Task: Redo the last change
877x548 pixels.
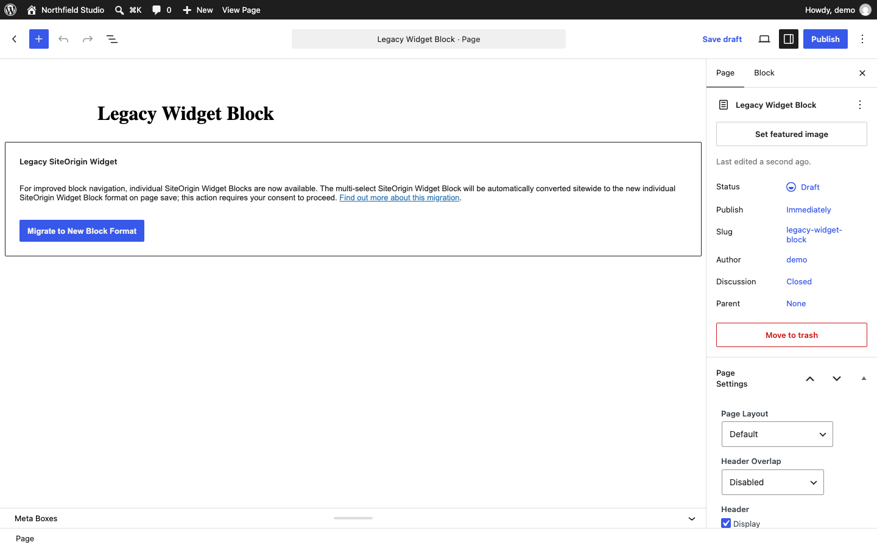Action: 88,39
